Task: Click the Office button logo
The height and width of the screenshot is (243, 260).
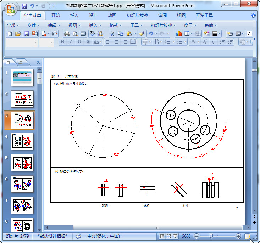Action: (x=10, y=9)
